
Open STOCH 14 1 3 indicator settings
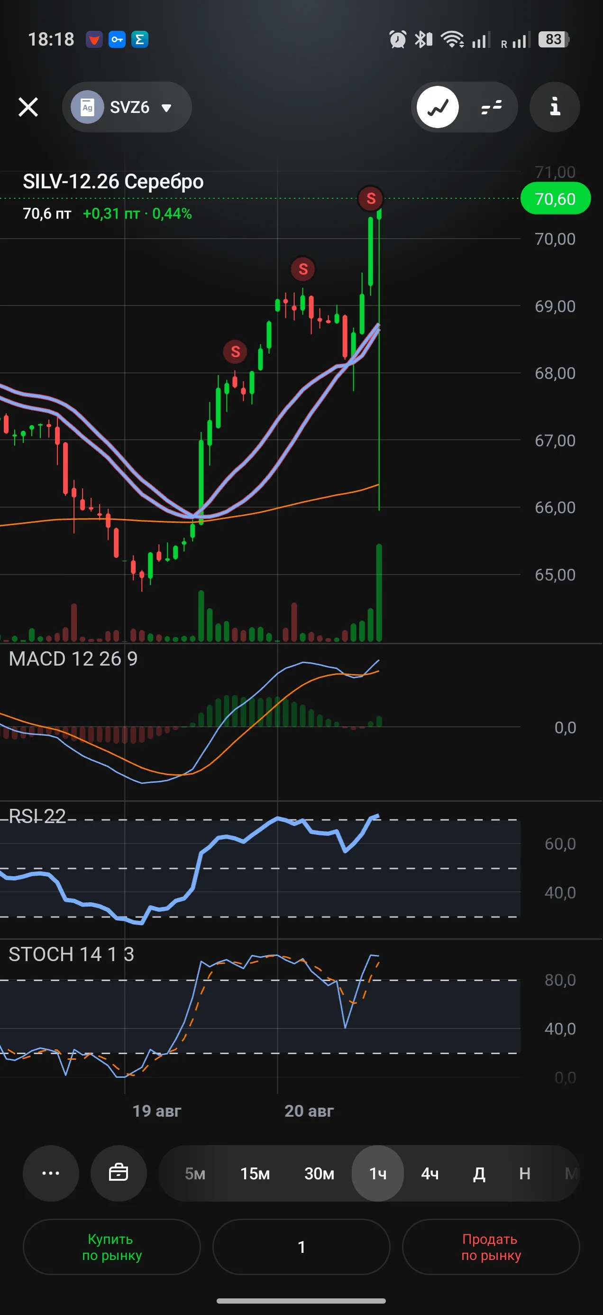click(72, 954)
